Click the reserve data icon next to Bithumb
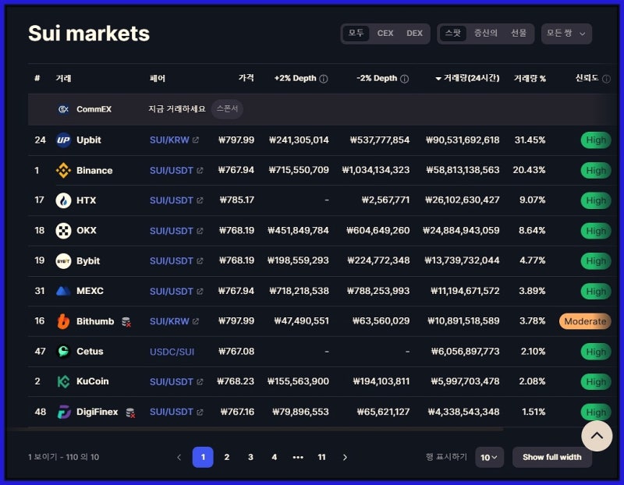624x485 pixels. (126, 322)
